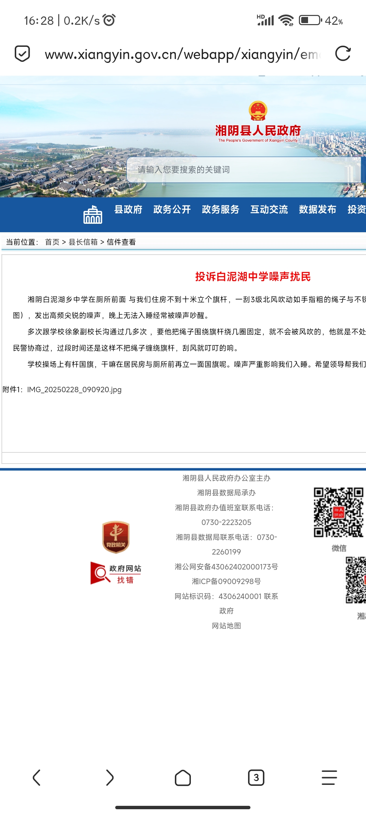
Task: Open the browser hamburger menu
Action: click(x=329, y=777)
